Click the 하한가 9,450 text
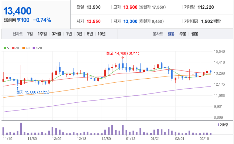 tap(151, 21)
